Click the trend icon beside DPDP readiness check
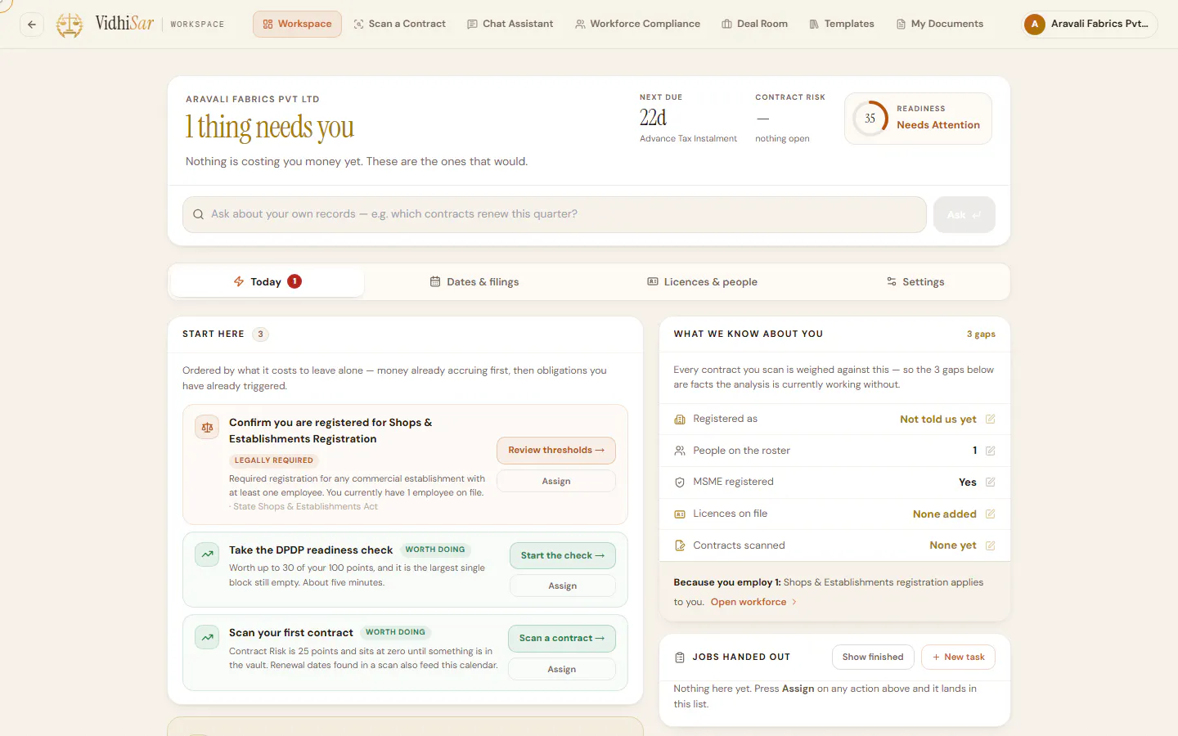 [x=207, y=554]
